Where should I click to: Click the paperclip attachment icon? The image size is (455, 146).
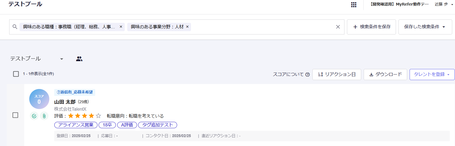(44, 116)
